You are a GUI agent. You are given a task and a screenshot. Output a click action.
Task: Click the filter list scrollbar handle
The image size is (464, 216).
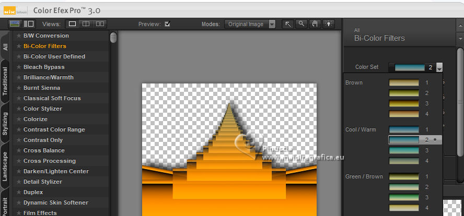113,38
